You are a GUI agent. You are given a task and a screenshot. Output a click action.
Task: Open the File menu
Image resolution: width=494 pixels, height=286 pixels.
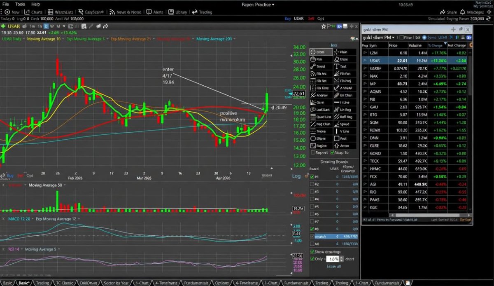[6, 4]
